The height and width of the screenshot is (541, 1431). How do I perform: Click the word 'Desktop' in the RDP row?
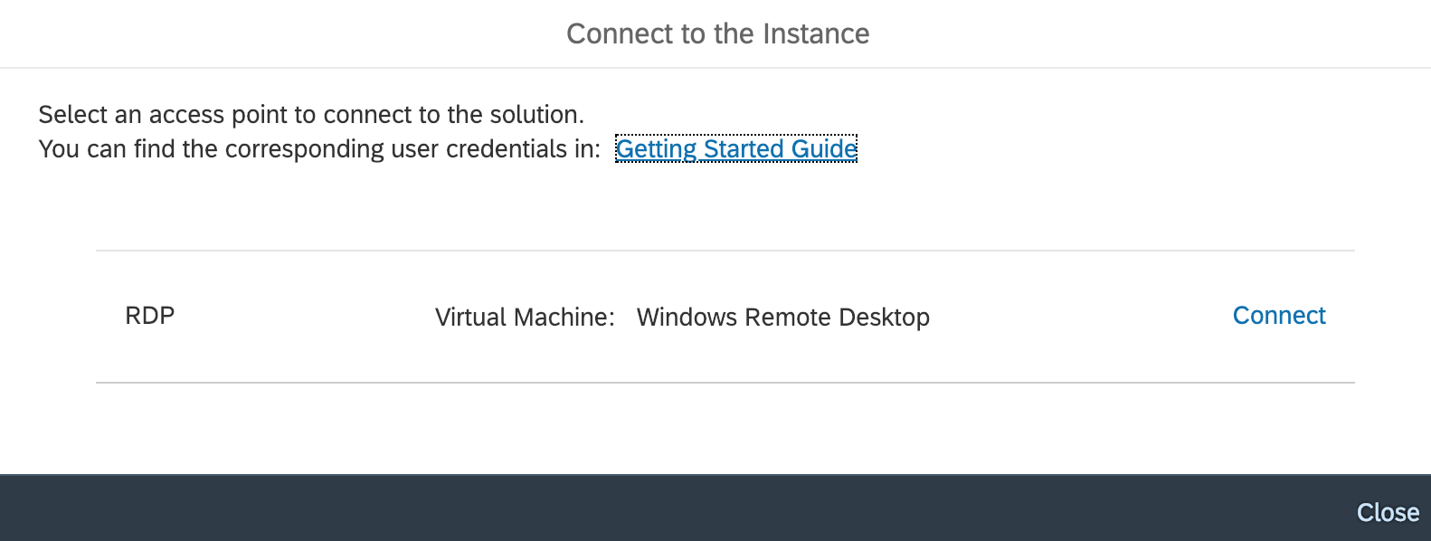pyautogui.click(x=884, y=318)
